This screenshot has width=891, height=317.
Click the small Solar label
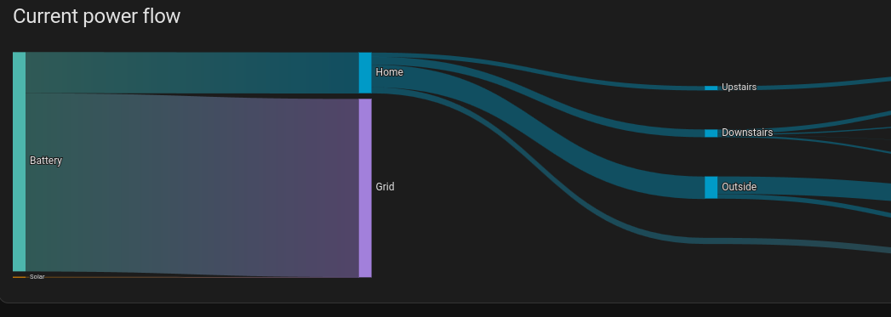[37, 277]
